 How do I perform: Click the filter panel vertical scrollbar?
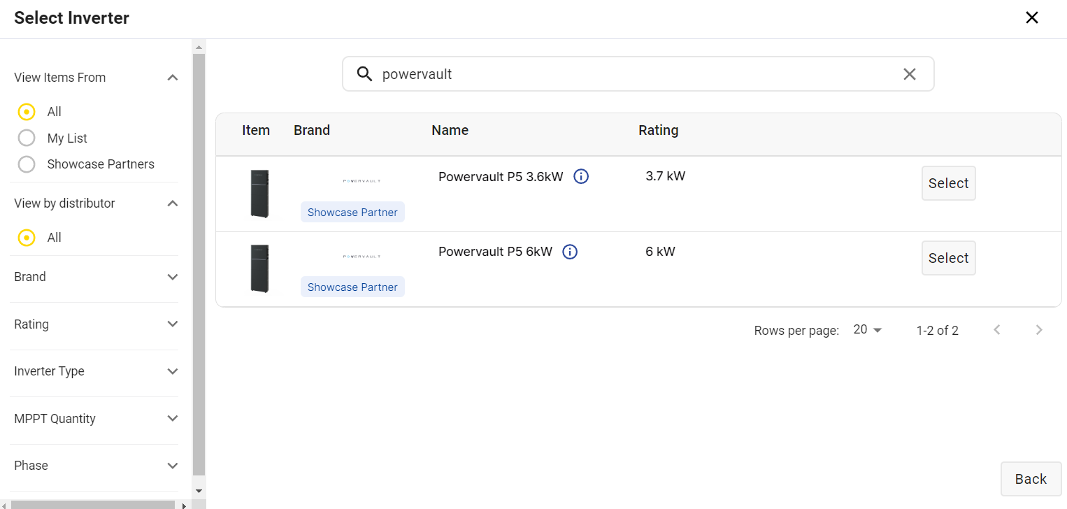[199, 264]
